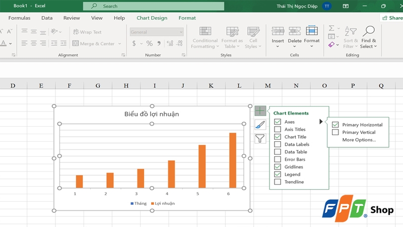Click the Comma Style icon
This screenshot has height=227, width=403.
pos(159,43)
